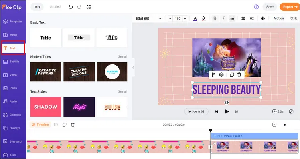See all Text Styles
Viewport: 300px width, 159px height.
(x=122, y=91)
